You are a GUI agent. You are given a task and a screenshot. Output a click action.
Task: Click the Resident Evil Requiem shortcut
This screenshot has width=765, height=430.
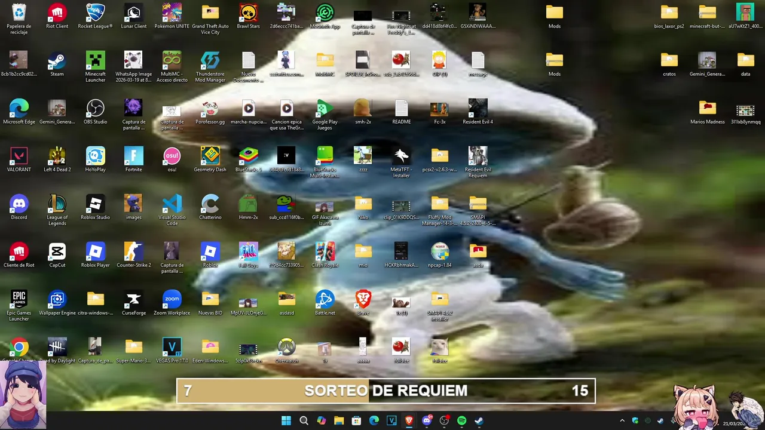[478, 162]
